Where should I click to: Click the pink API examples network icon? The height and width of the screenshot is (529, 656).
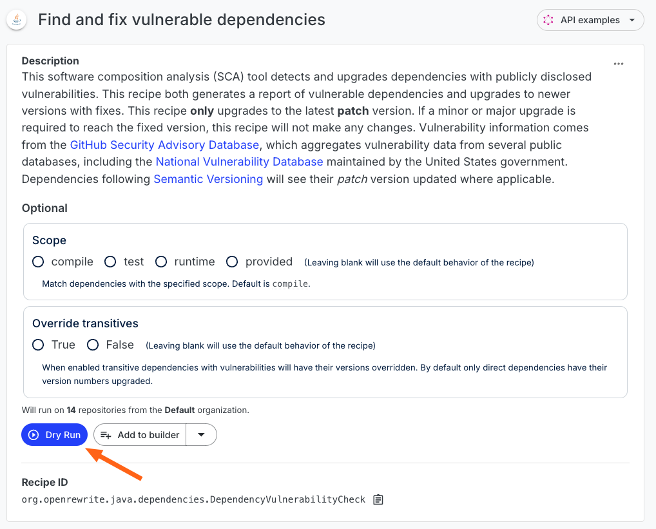[548, 20]
